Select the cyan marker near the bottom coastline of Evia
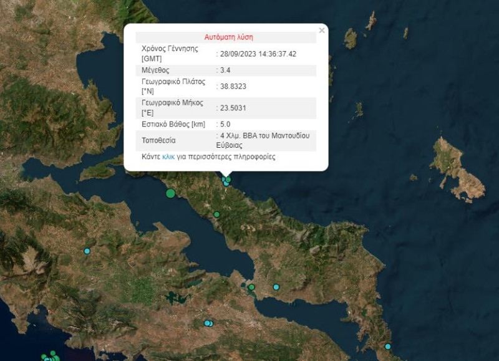The height and width of the screenshot is (361, 499). [387, 347]
